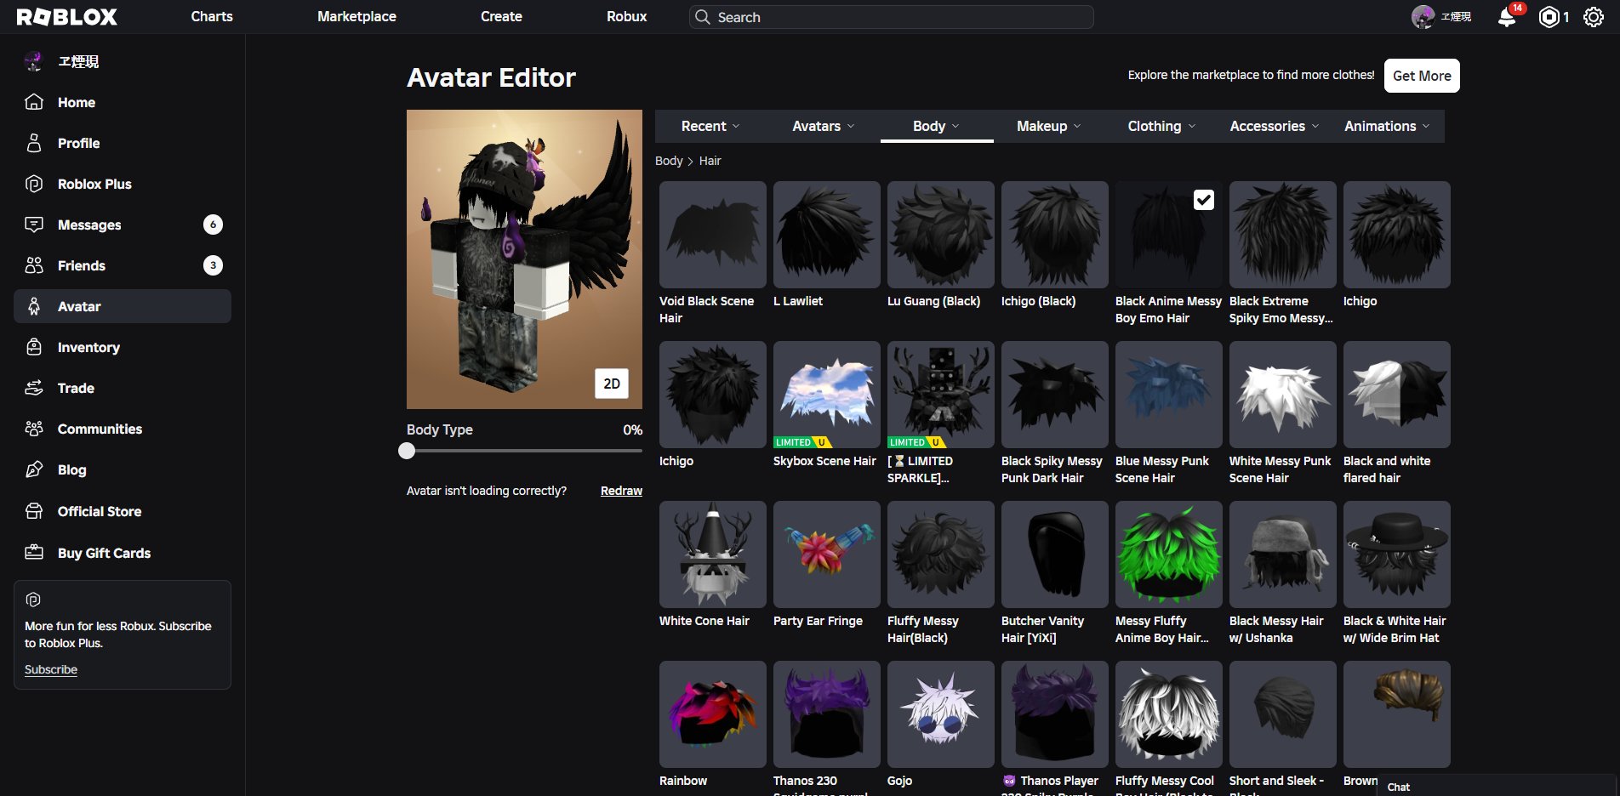Select the Black and white flared hair

pyautogui.click(x=1397, y=395)
